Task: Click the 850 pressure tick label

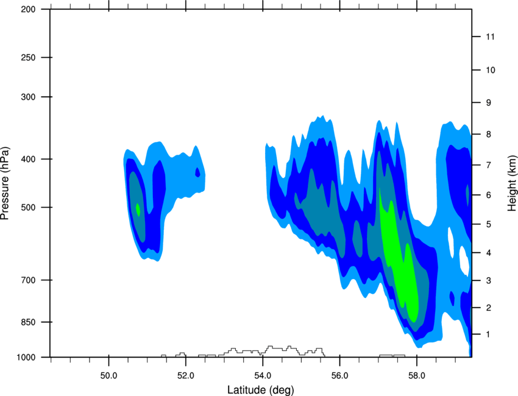Action: tap(29, 322)
